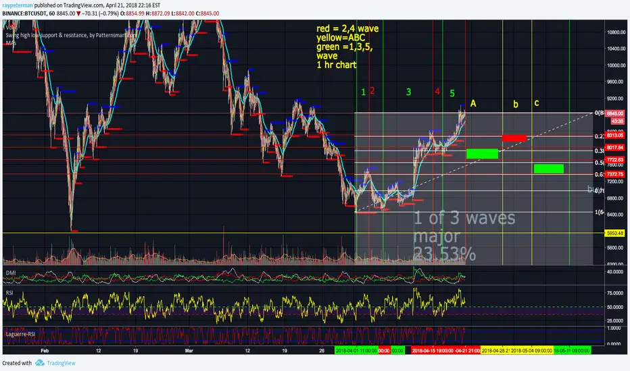
Task: Click the Feb label on time axis
Action: tap(45, 351)
